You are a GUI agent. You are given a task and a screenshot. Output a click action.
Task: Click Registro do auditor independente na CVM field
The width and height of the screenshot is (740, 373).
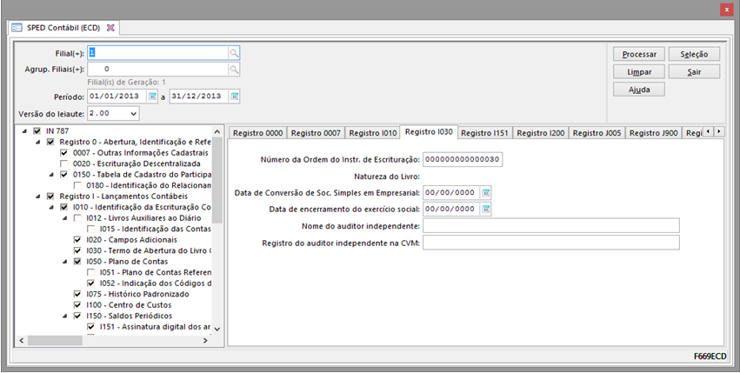tap(551, 243)
